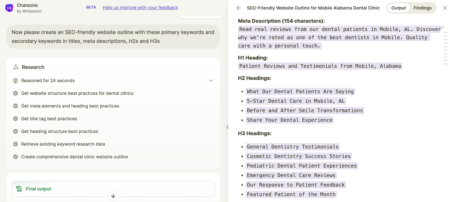Click the Chatsonic by Writesonic title
The image size is (452, 202).
click(29, 8)
